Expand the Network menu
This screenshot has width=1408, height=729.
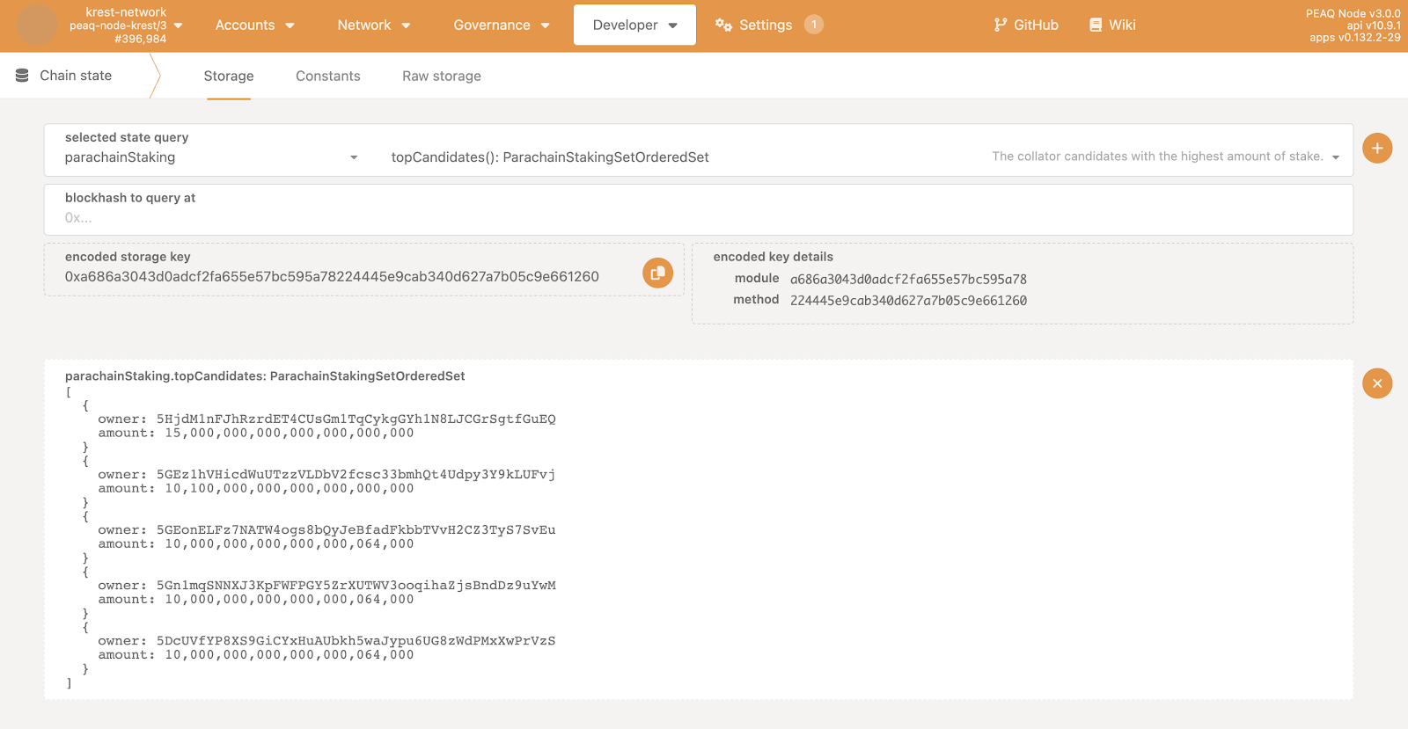[x=373, y=25]
